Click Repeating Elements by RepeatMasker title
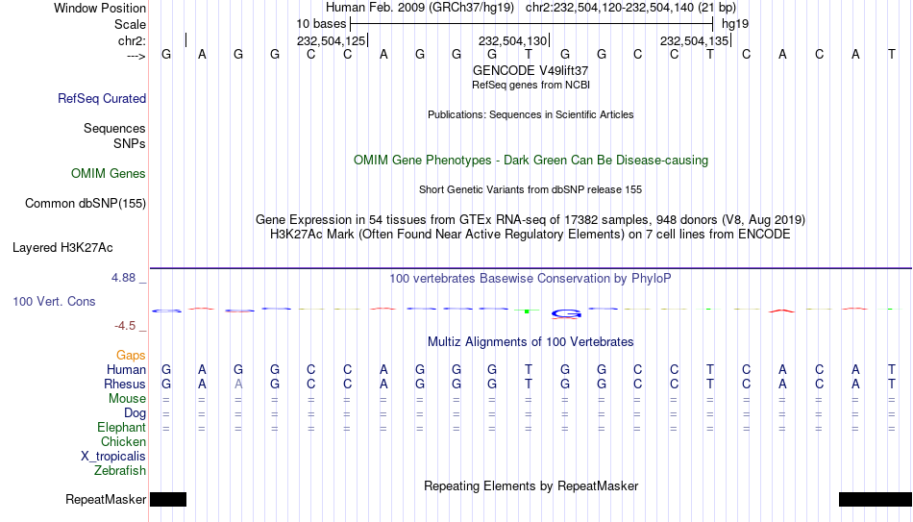913x522 pixels. click(x=531, y=485)
